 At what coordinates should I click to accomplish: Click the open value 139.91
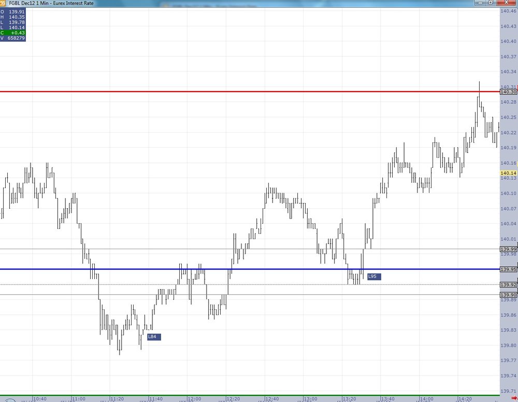pos(17,11)
